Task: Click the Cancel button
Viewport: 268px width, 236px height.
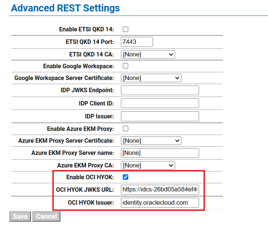Action: tap(46, 216)
